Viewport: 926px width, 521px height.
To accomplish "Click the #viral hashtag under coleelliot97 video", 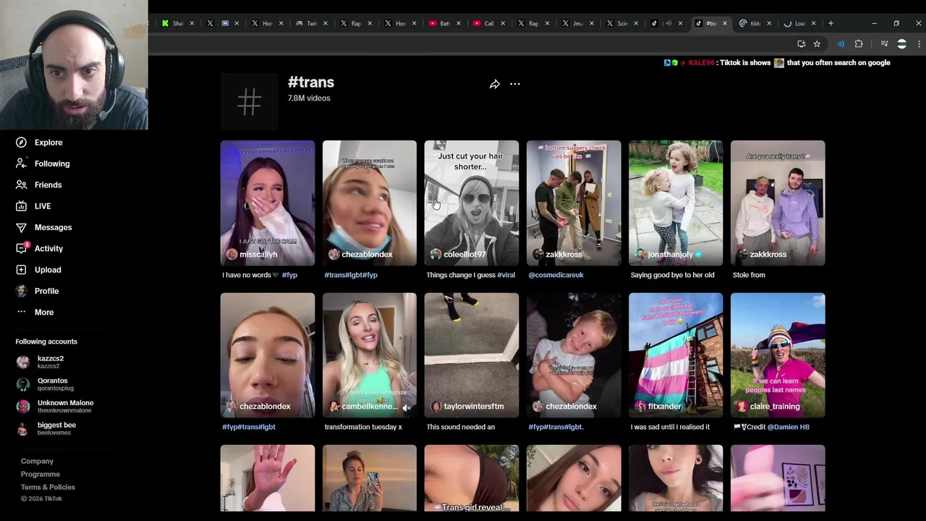I will point(506,275).
